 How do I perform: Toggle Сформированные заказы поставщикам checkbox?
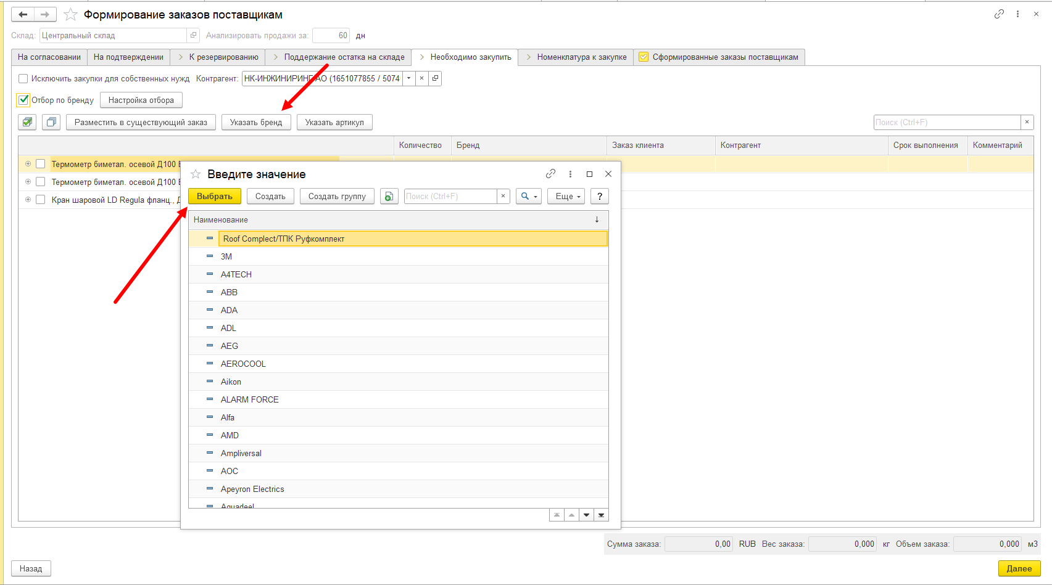coord(644,57)
